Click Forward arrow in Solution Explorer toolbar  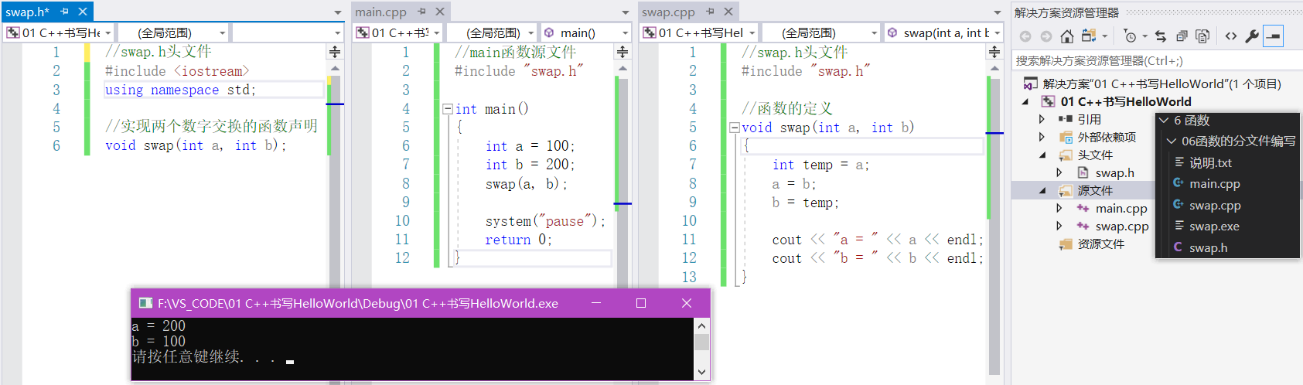tap(1045, 36)
